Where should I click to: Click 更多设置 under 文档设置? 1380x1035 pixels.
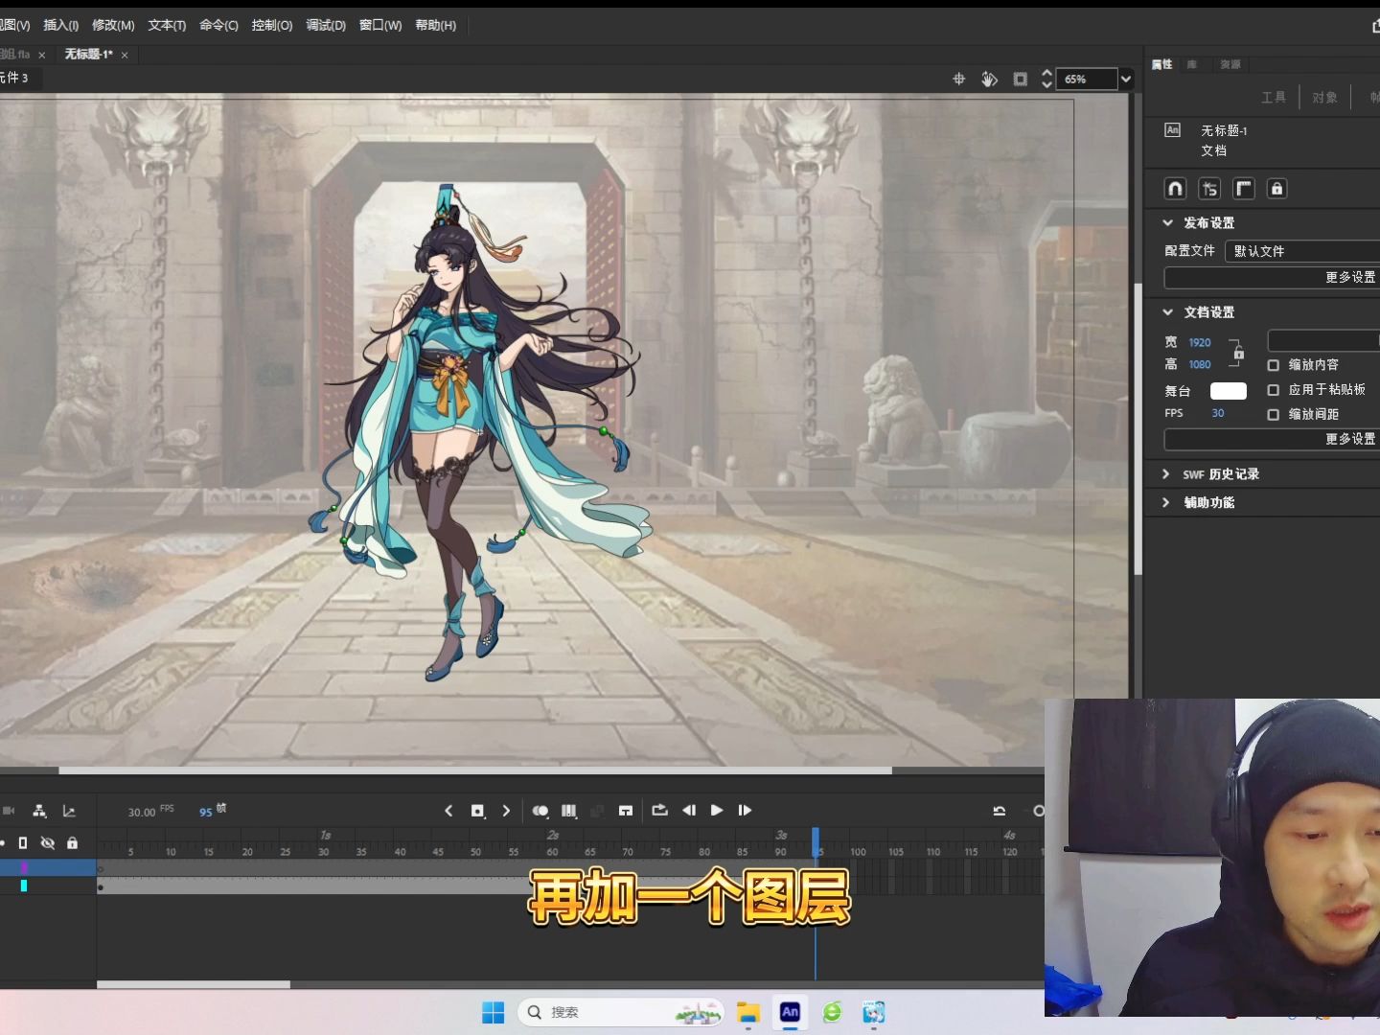coord(1272,440)
